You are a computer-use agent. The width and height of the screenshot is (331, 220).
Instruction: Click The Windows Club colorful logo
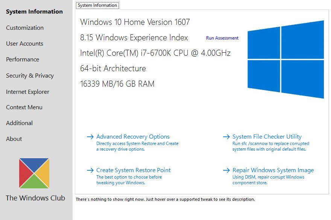[34, 173]
